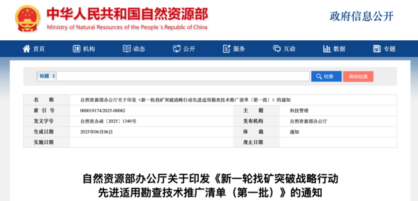The height and width of the screenshot is (201, 418).
Task: Select index number 000019174/2025-00082
Action: [x=103, y=111]
